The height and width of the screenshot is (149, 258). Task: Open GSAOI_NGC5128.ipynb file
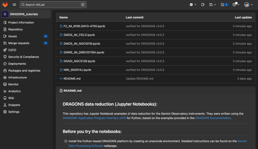[x=79, y=61]
